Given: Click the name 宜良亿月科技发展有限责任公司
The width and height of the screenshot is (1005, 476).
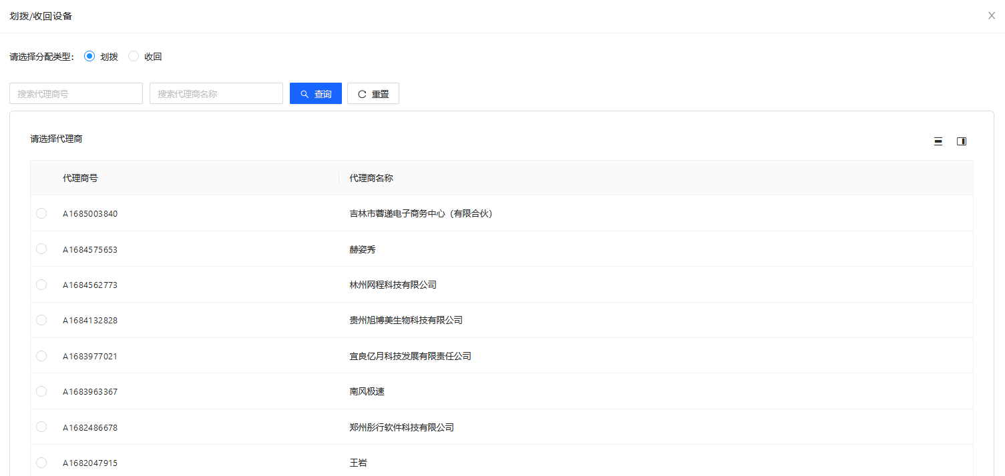Looking at the screenshot, I should click(410, 356).
